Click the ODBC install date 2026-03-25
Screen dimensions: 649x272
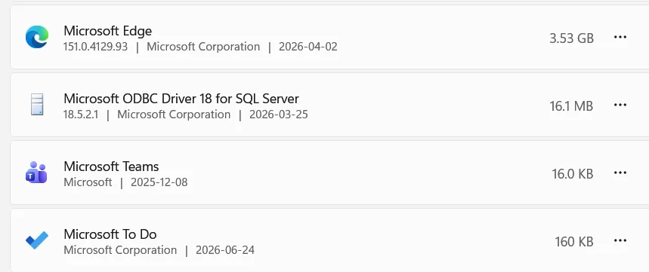tap(279, 115)
